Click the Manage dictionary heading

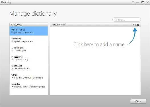[33, 14]
